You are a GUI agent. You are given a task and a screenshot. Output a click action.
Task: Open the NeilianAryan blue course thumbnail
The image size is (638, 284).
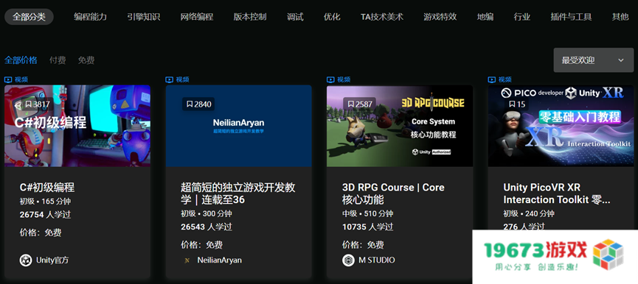click(x=238, y=126)
